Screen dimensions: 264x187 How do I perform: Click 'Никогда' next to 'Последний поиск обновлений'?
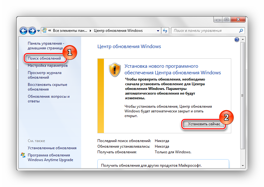[x=162, y=141]
